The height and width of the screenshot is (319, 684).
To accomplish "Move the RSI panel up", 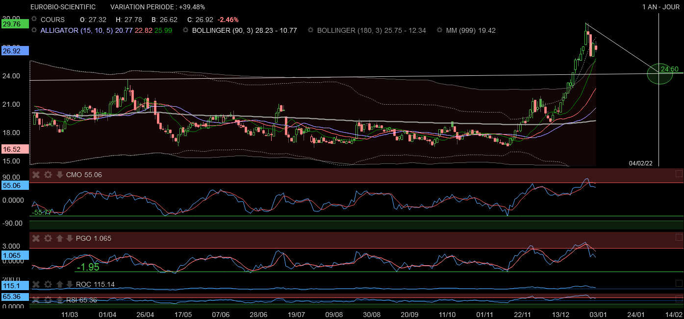I will click(59, 299).
